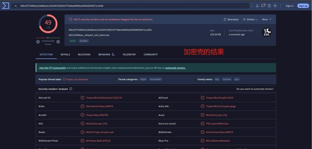312x149 pixels.
Task: Click the AhnLab-V3 detection alert icon
Action: (82, 98)
